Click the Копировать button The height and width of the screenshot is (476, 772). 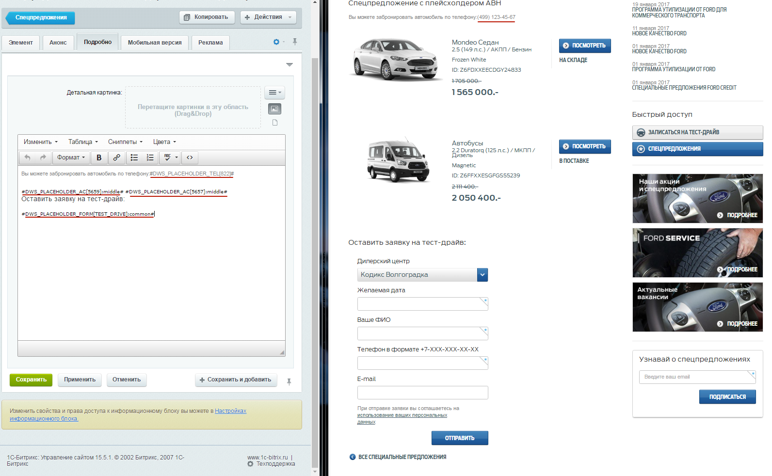pos(207,17)
